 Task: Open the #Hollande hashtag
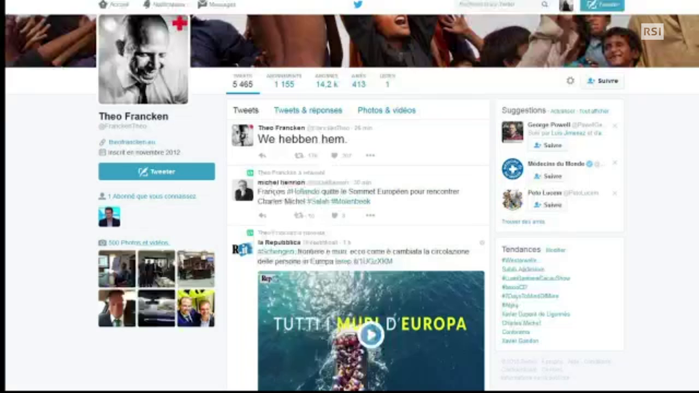point(303,192)
